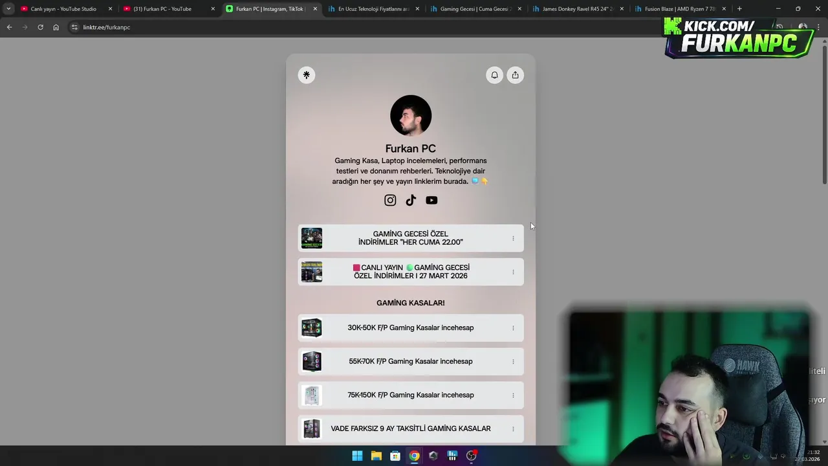The height and width of the screenshot is (466, 828).
Task: Close the Furkan PC Linktree tab
Action: tap(315, 9)
